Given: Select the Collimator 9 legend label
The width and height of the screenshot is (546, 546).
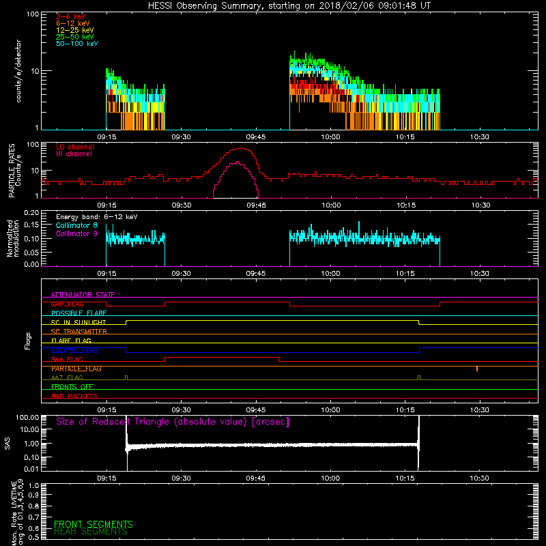Looking at the screenshot, I should [76, 233].
